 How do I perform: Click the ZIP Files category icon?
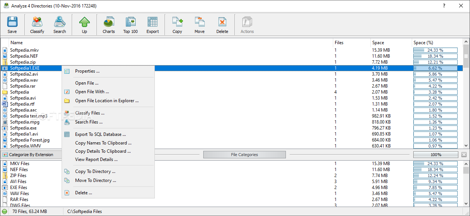click(x=5, y=176)
